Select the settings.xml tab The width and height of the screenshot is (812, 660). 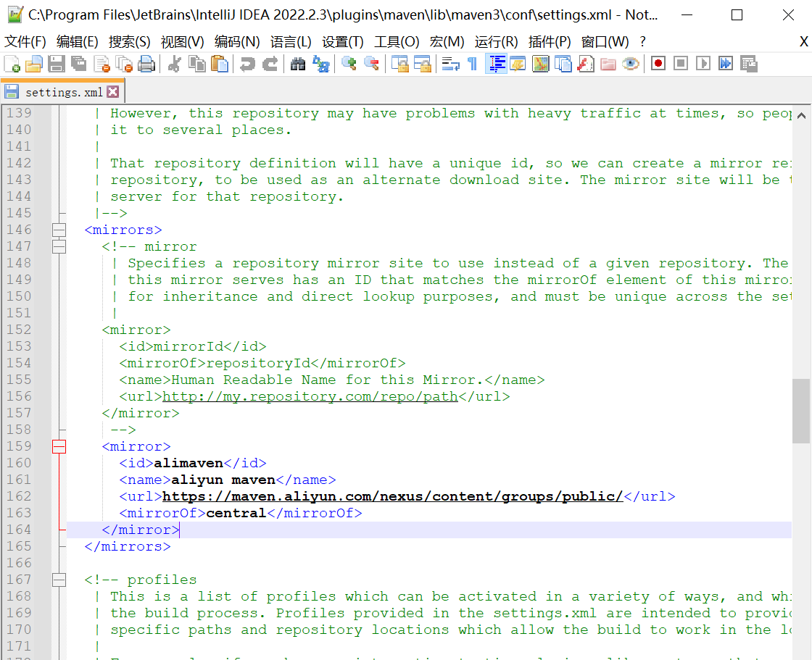(62, 92)
